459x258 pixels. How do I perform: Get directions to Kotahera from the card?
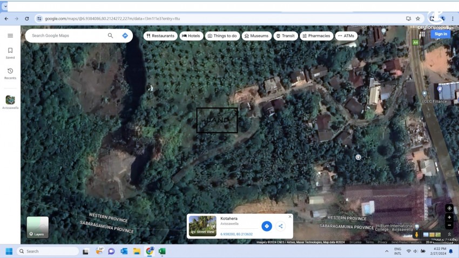coord(266,226)
